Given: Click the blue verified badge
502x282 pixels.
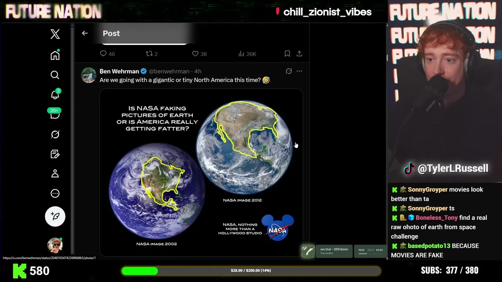Looking at the screenshot, I should [x=144, y=71].
